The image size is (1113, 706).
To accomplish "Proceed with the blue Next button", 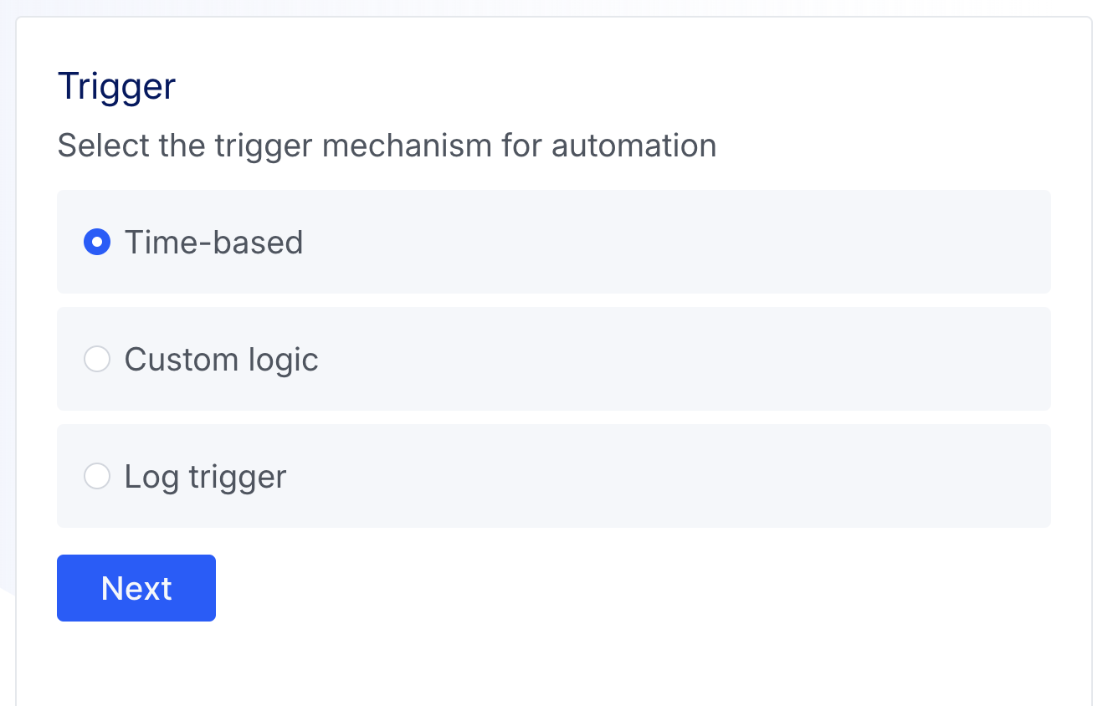I will pyautogui.click(x=136, y=588).
